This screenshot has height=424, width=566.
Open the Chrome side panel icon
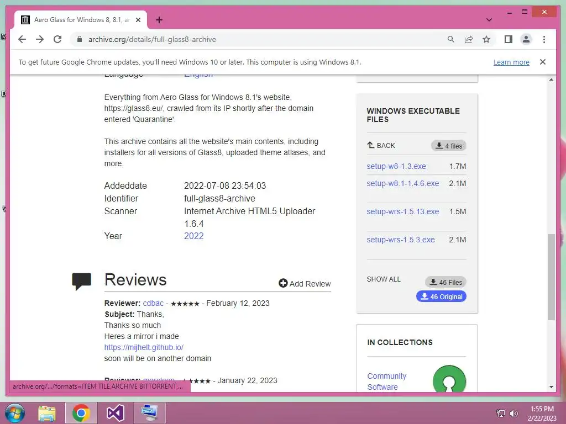click(509, 39)
